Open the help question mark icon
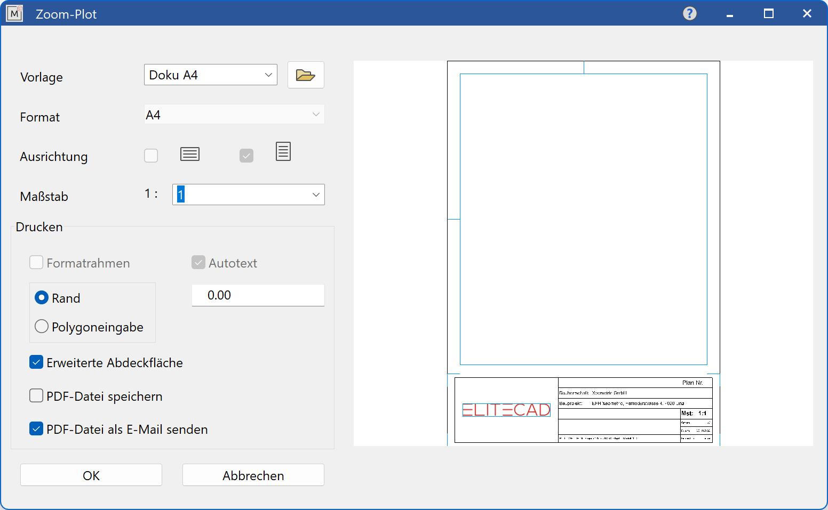828x510 pixels. pos(689,13)
